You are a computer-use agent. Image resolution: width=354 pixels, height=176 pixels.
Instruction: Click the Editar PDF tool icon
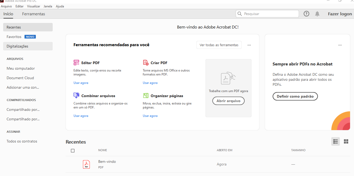tap(76, 63)
